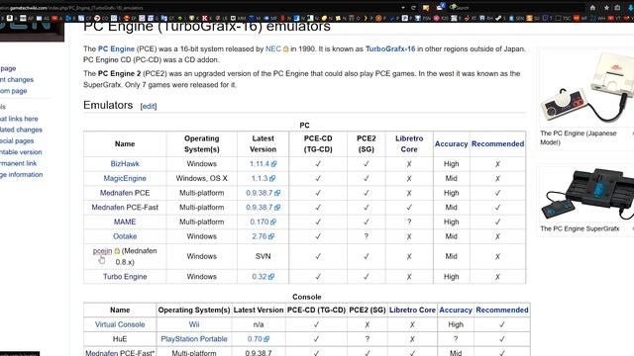Click external-link icon beside Ootake 2.76
This screenshot has height=356, width=634.
coord(270,236)
